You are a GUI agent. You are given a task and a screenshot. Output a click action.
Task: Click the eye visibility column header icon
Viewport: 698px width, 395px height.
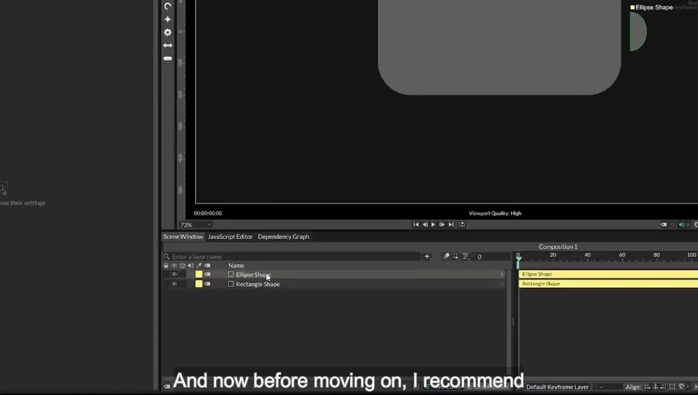pos(174,266)
